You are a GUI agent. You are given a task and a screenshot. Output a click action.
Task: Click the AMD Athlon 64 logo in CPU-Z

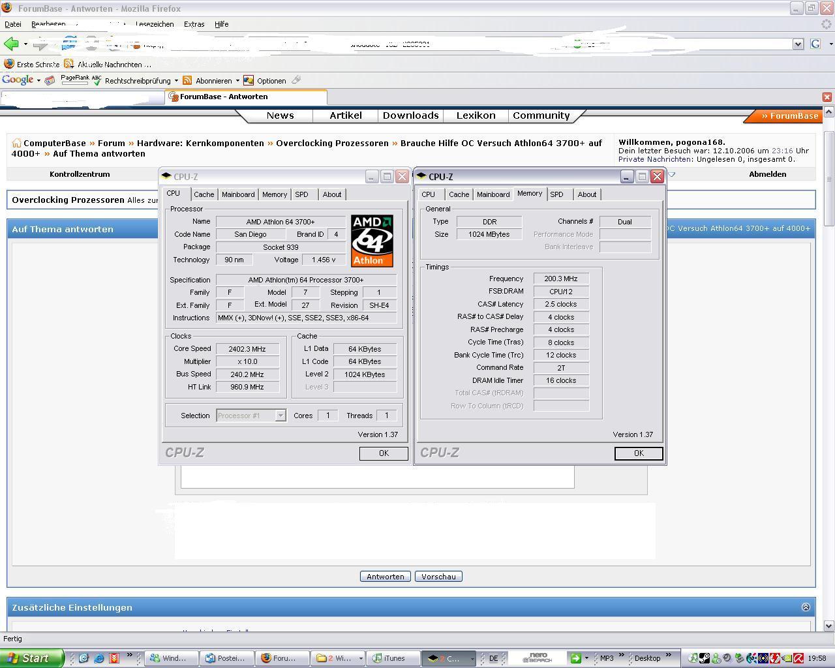tap(372, 241)
